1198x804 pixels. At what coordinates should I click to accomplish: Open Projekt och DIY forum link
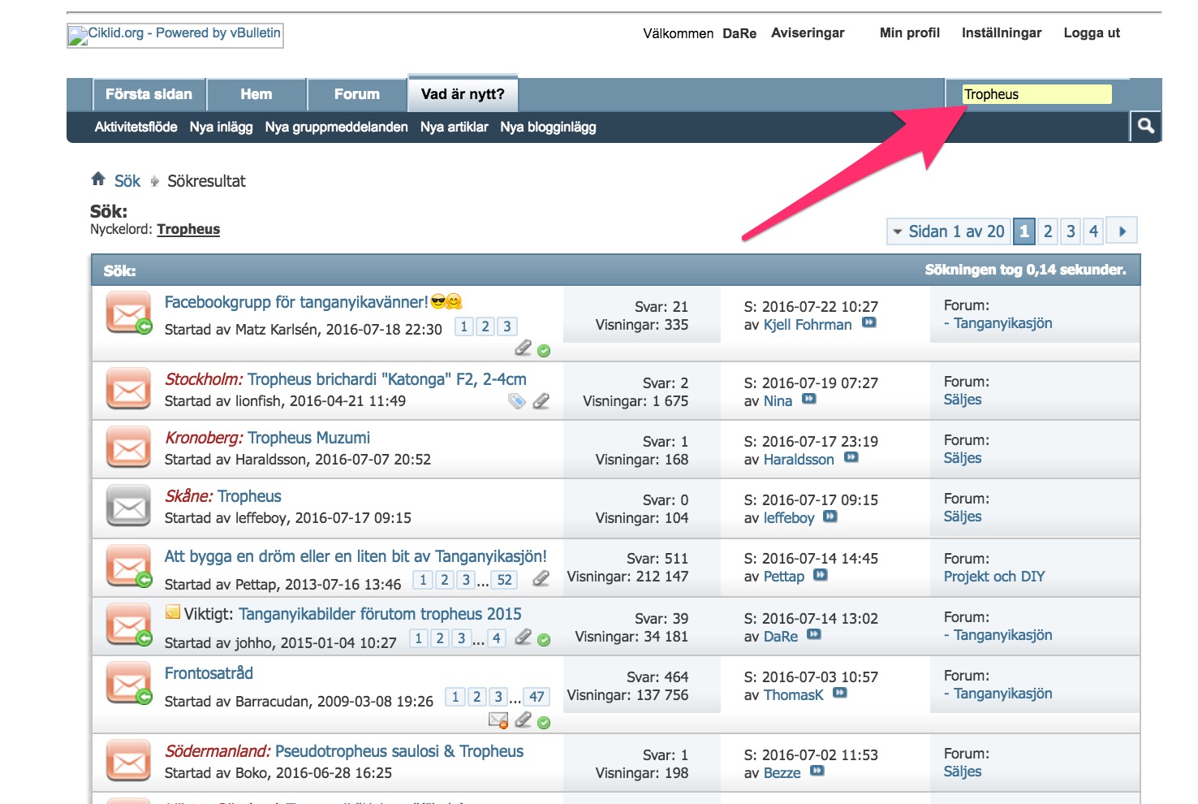[993, 577]
